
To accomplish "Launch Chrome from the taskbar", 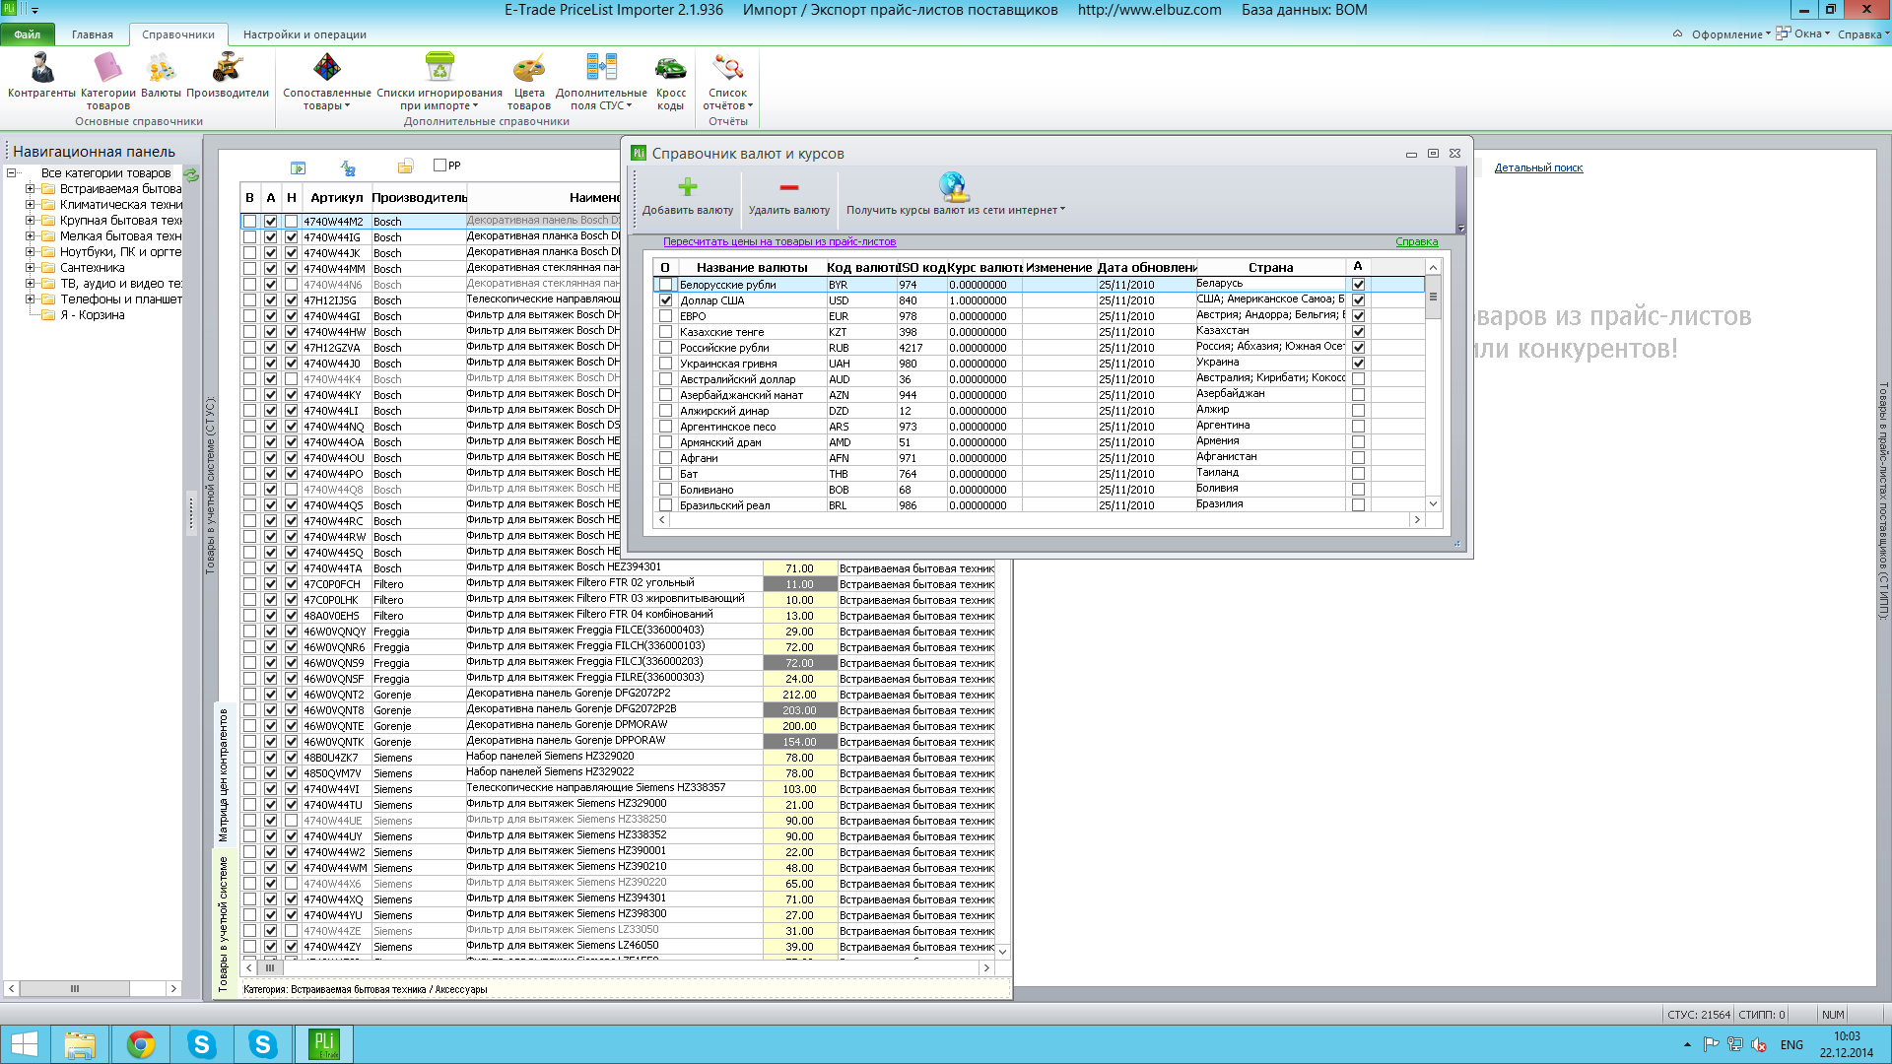I will [141, 1044].
